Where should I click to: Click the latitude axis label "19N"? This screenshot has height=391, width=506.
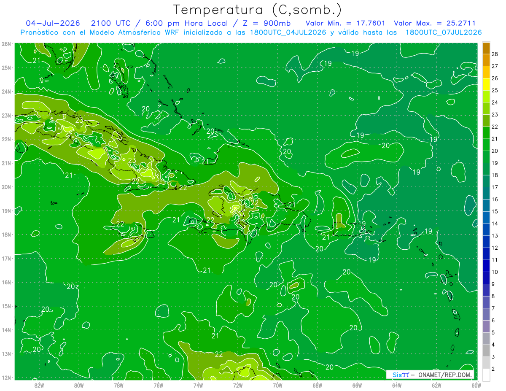[6, 211]
